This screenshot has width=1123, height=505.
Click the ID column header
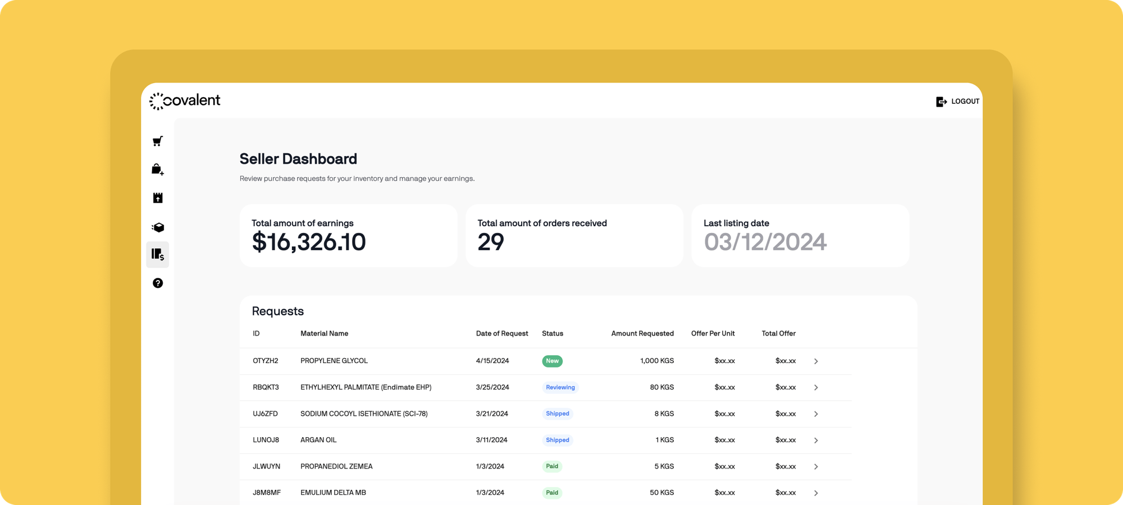[256, 334]
